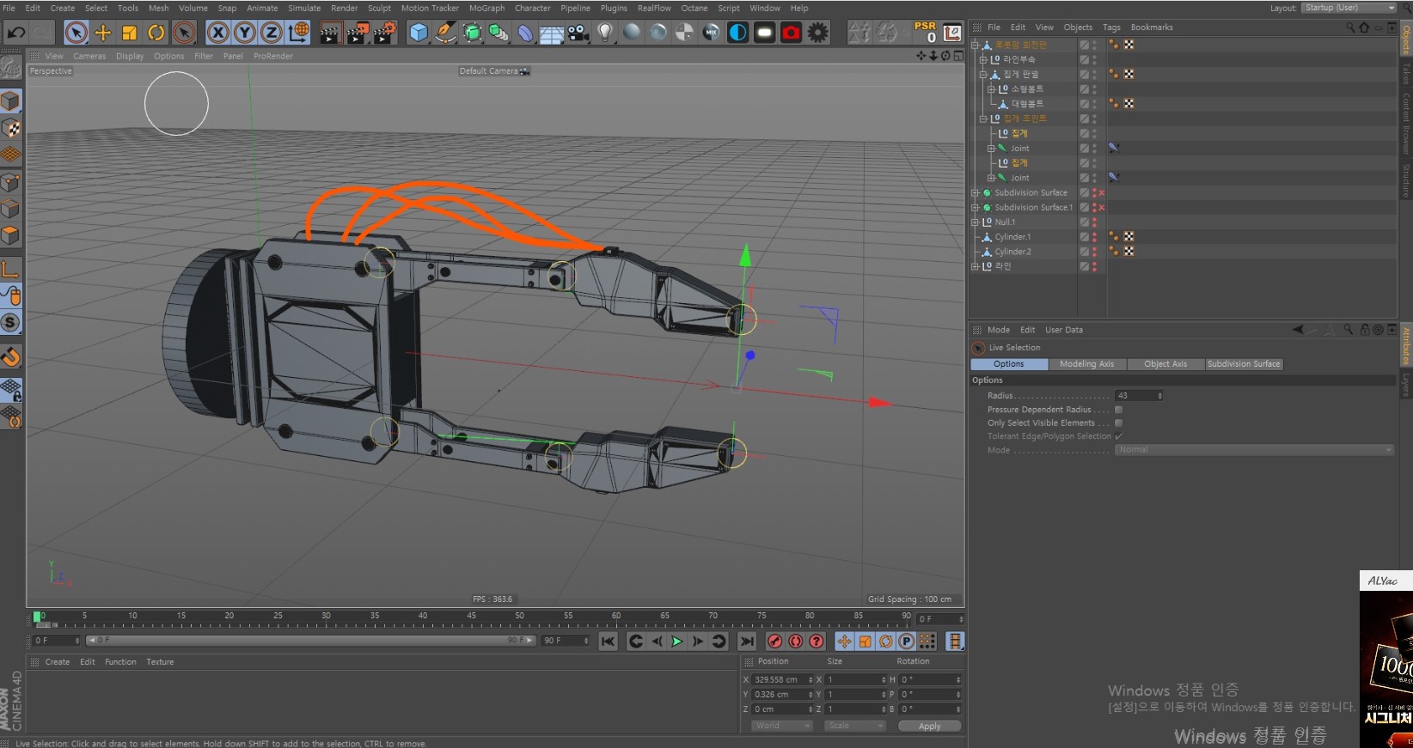Open the Scale size dropdown
Viewport: 1413px width, 748px height.
click(855, 726)
